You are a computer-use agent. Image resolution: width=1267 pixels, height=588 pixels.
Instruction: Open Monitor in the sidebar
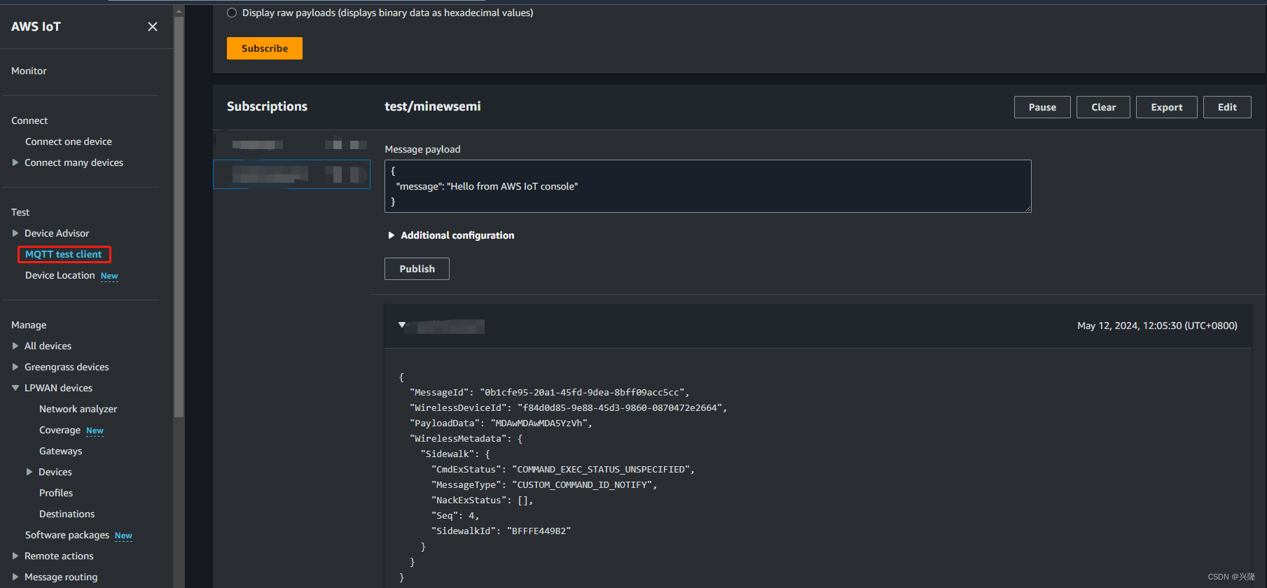click(29, 71)
